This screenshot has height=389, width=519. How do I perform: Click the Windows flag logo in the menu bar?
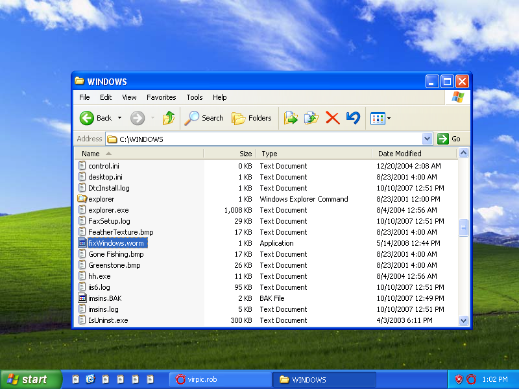click(x=458, y=97)
